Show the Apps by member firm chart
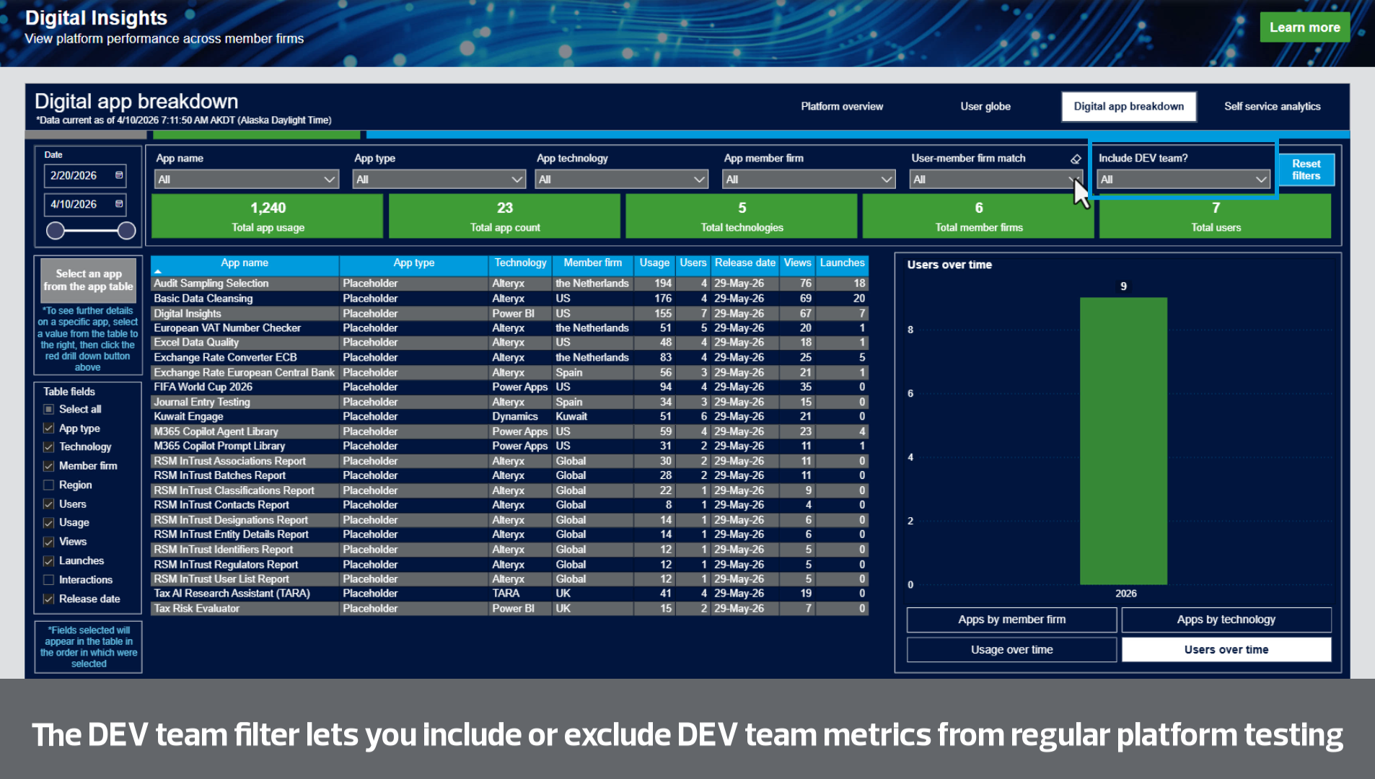 1011,620
